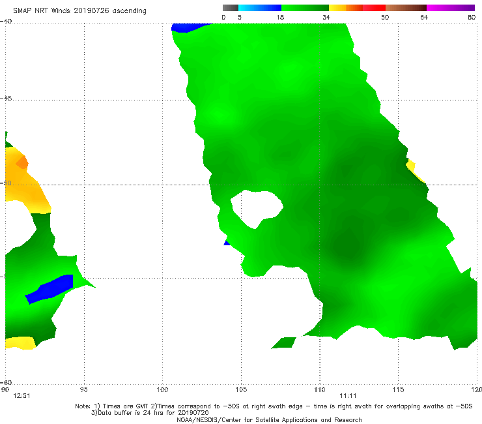Click the orange spot in the left yellow region
This screenshot has height=424, width=482.
click(22, 162)
